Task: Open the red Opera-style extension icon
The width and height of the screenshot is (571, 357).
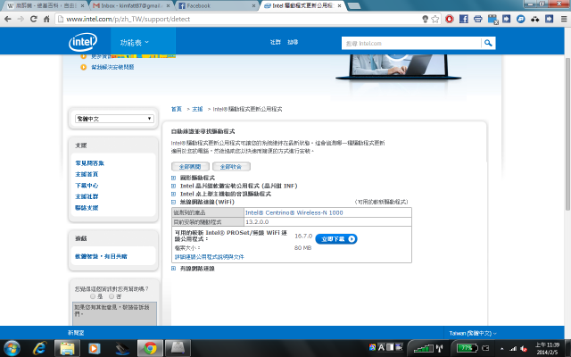Action: (450, 19)
